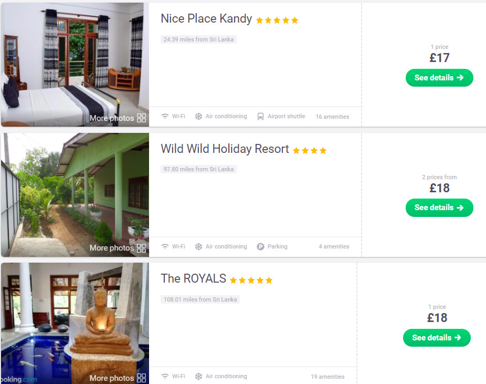
Task: Open Wild Wild Holiday Resort title
Action: click(225, 149)
